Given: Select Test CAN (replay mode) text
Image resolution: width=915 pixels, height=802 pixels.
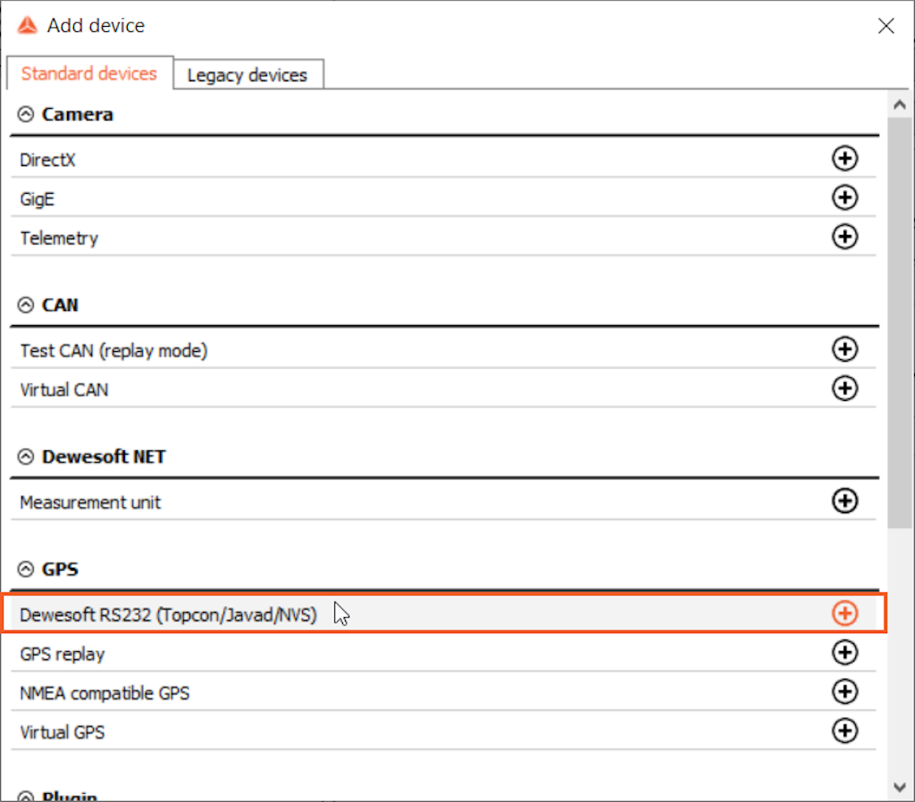Looking at the screenshot, I should (x=113, y=351).
